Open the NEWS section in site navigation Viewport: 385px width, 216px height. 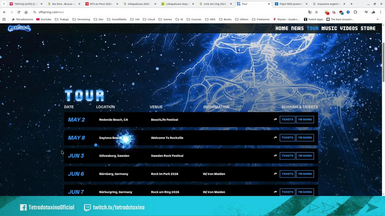pos(297,28)
